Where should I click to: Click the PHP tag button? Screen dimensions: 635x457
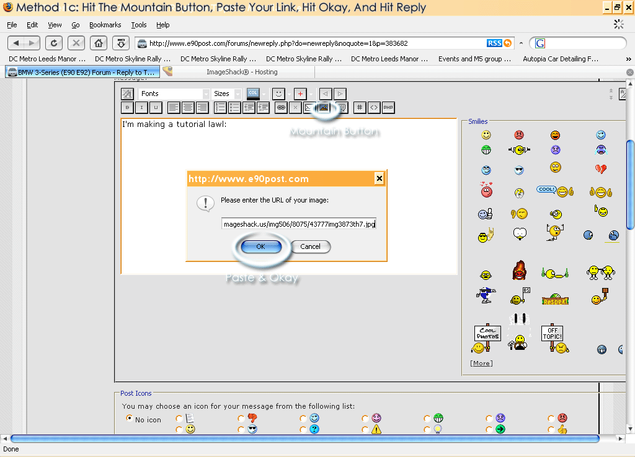coord(388,108)
